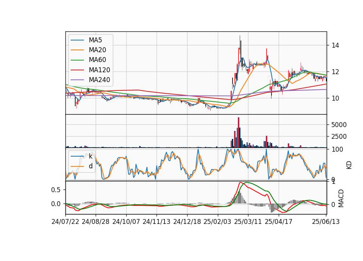The height and width of the screenshot is (261, 363).
Task: Click the price axis value 12
Action: click(335, 72)
